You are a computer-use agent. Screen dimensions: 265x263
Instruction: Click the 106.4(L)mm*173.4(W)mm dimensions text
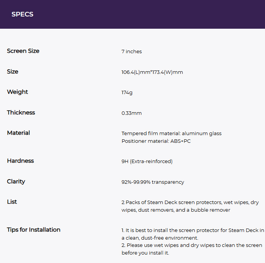152,72
